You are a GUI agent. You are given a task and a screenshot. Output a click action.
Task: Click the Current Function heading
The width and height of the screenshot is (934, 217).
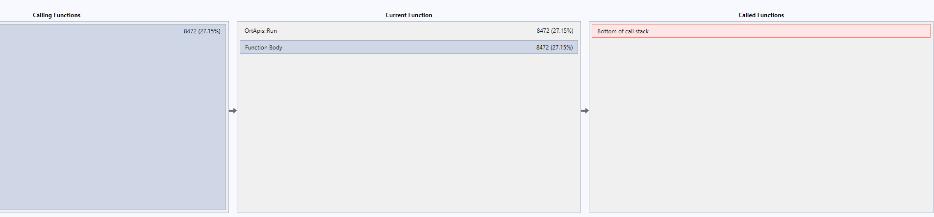[409, 15]
